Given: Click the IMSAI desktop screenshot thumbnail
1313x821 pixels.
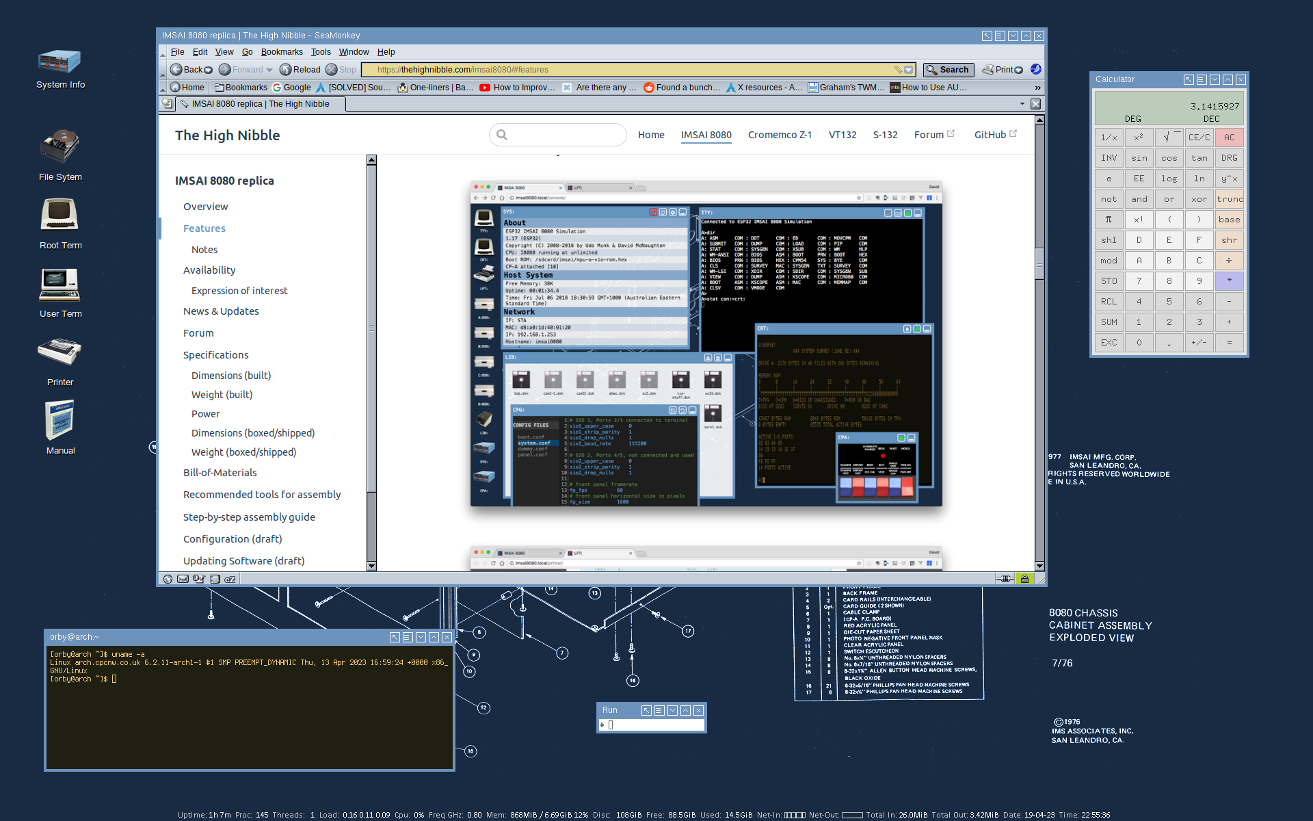Looking at the screenshot, I should point(706,343).
